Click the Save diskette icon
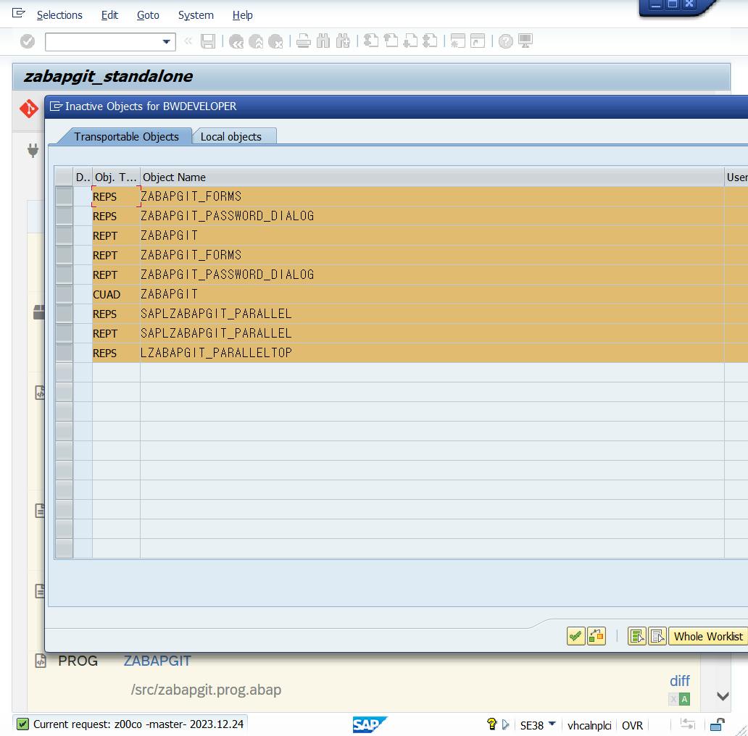The height and width of the screenshot is (736, 748). (208, 41)
